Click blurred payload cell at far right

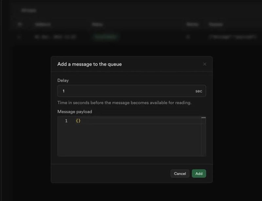(233, 37)
